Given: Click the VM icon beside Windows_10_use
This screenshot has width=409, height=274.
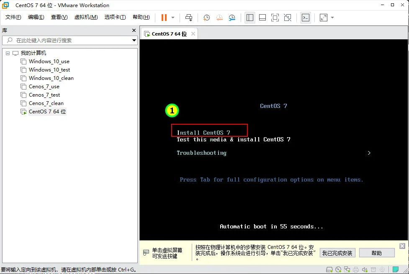Looking at the screenshot, I should tap(23, 61).
